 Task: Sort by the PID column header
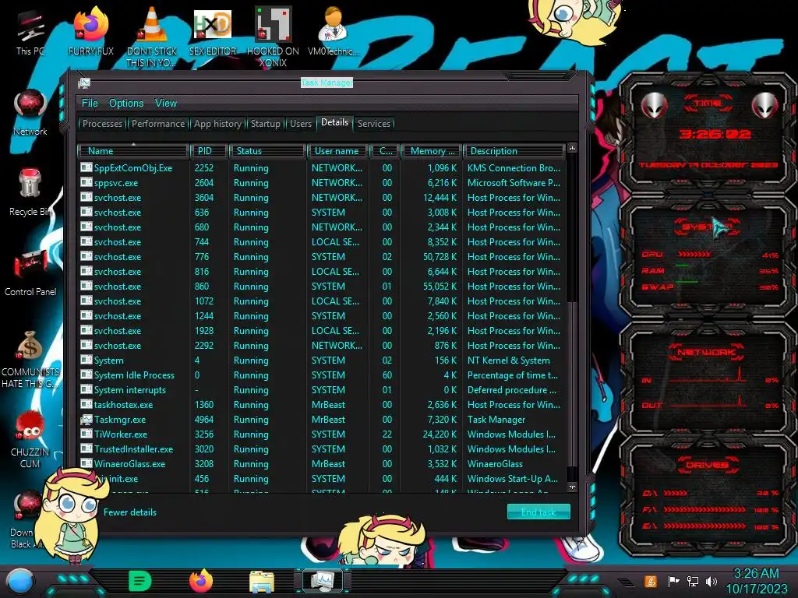pyautogui.click(x=209, y=151)
